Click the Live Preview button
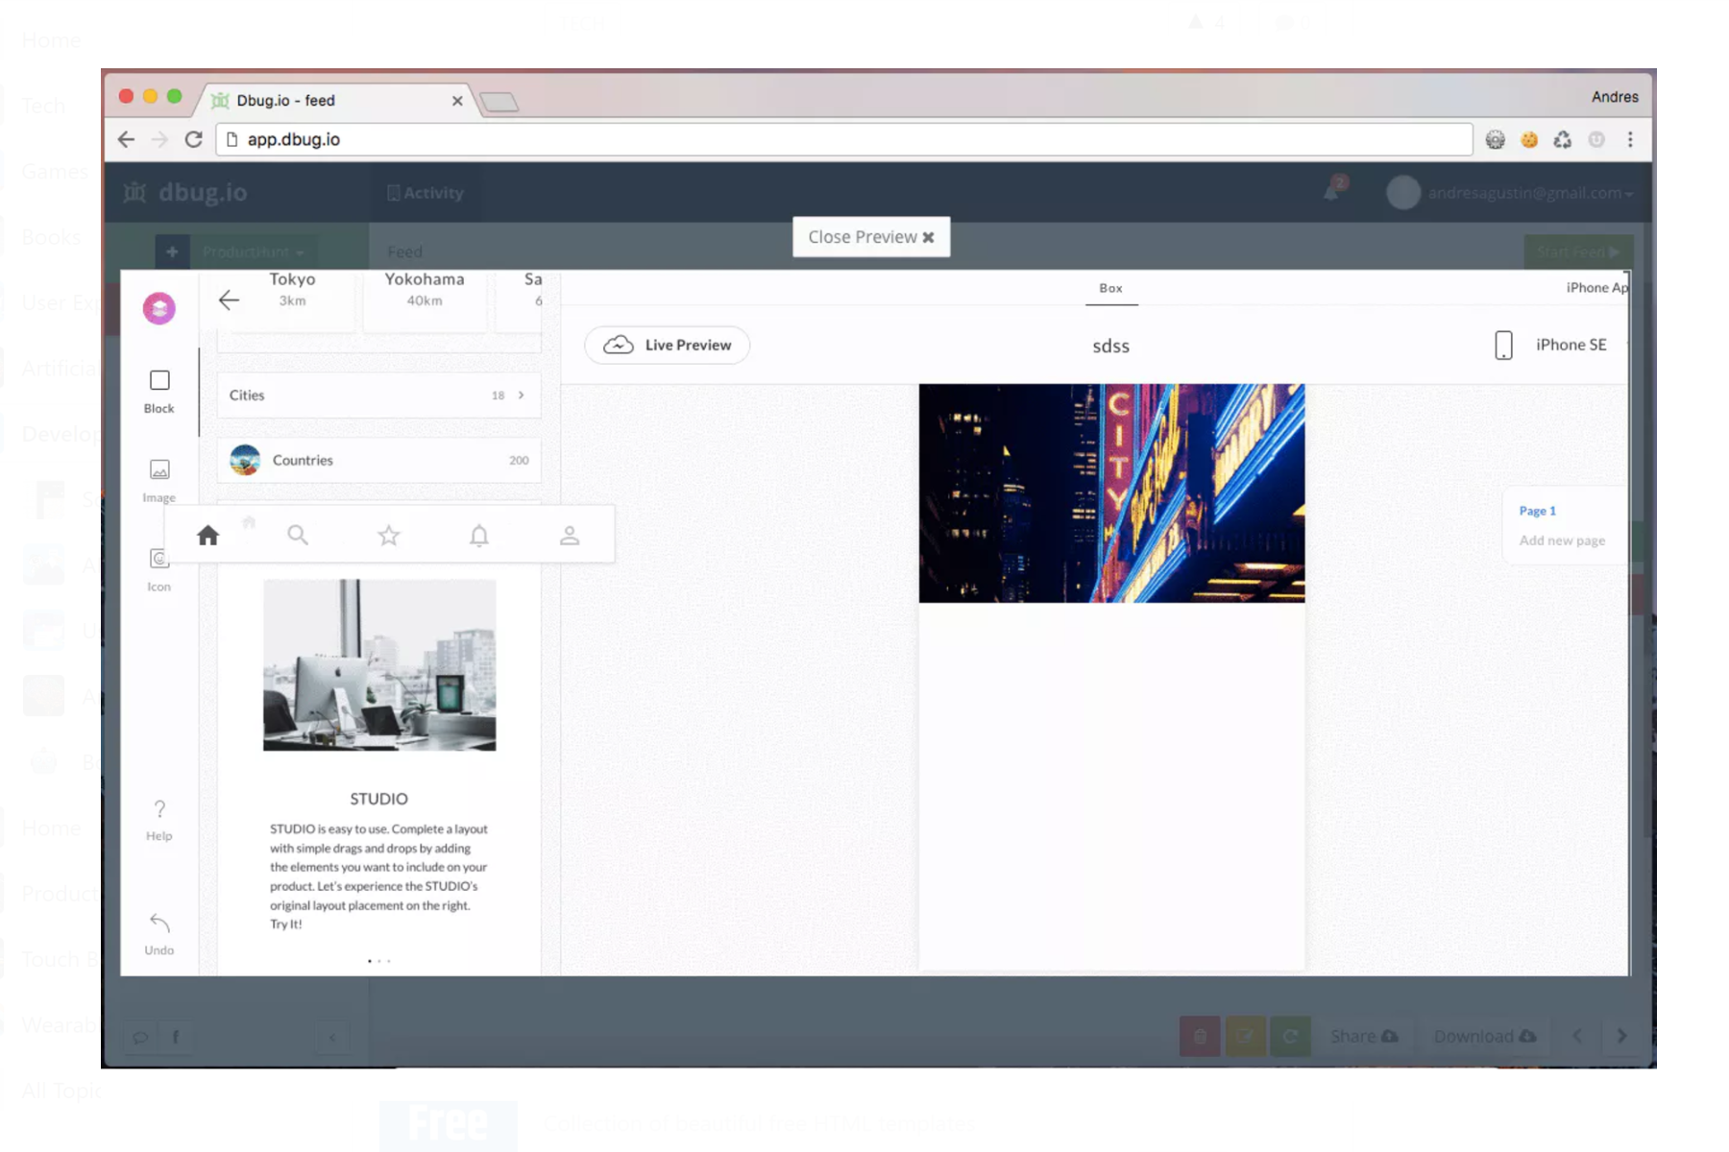This screenshot has width=1729, height=1152. pos(668,345)
